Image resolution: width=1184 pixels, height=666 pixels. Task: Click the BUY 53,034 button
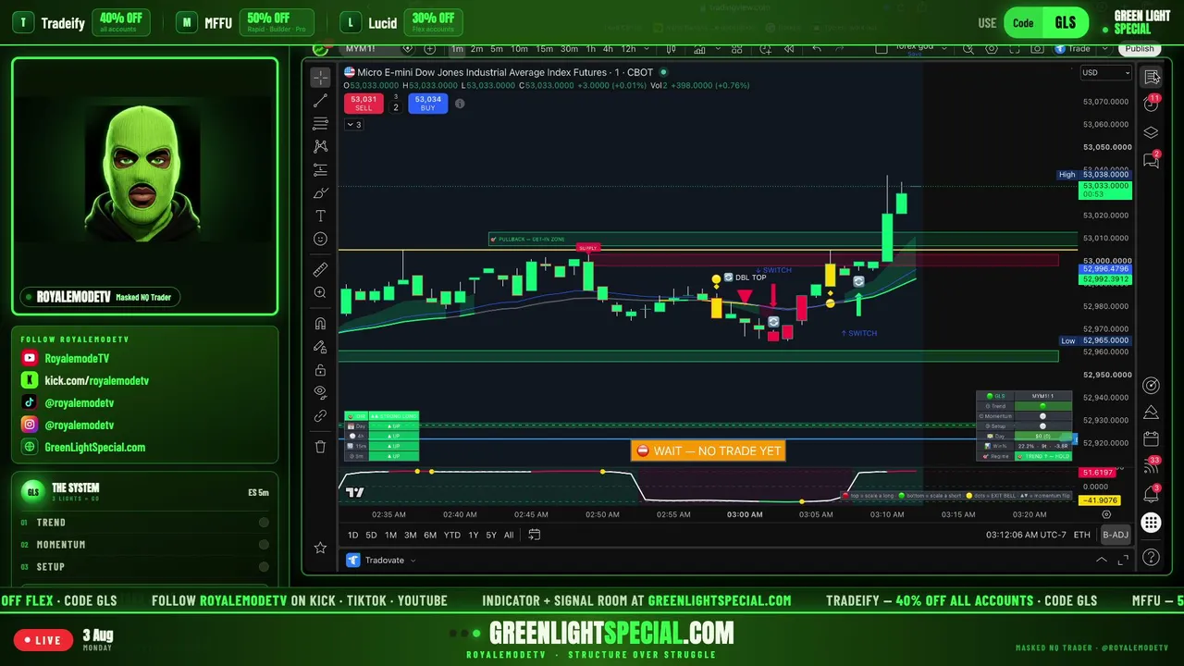(427, 104)
